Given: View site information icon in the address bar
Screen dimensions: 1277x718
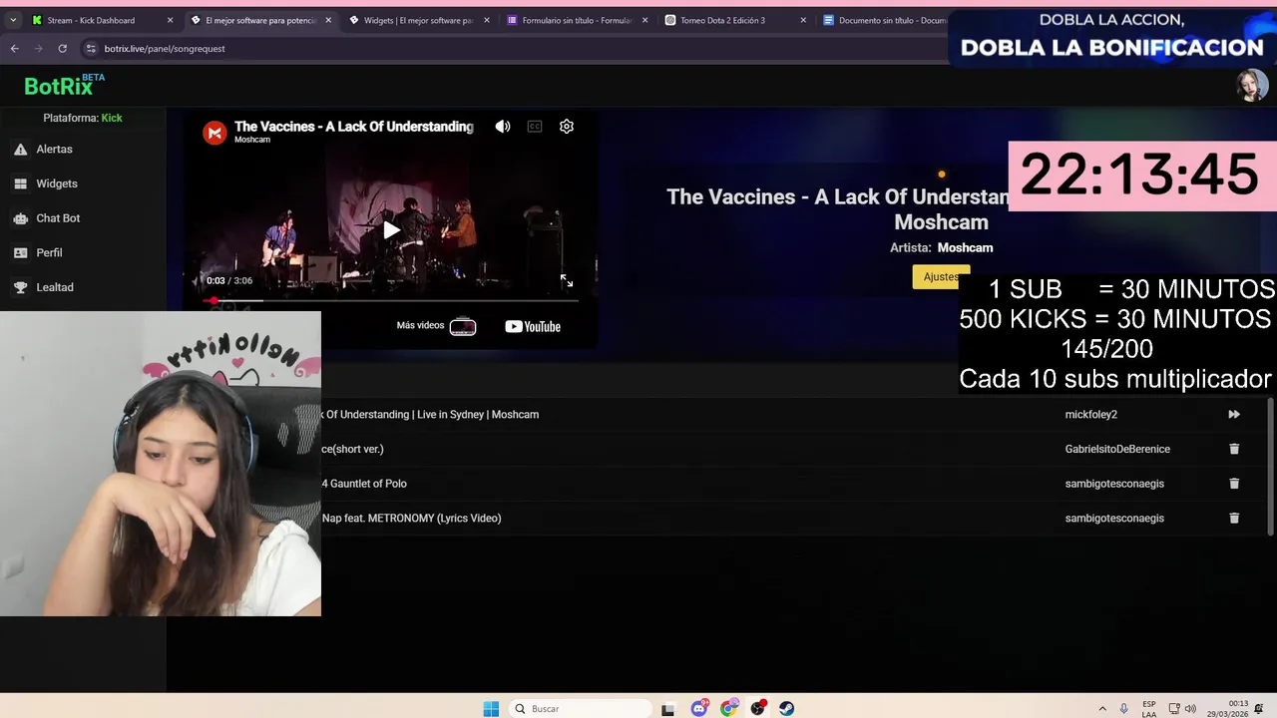Looking at the screenshot, I should (x=91, y=48).
